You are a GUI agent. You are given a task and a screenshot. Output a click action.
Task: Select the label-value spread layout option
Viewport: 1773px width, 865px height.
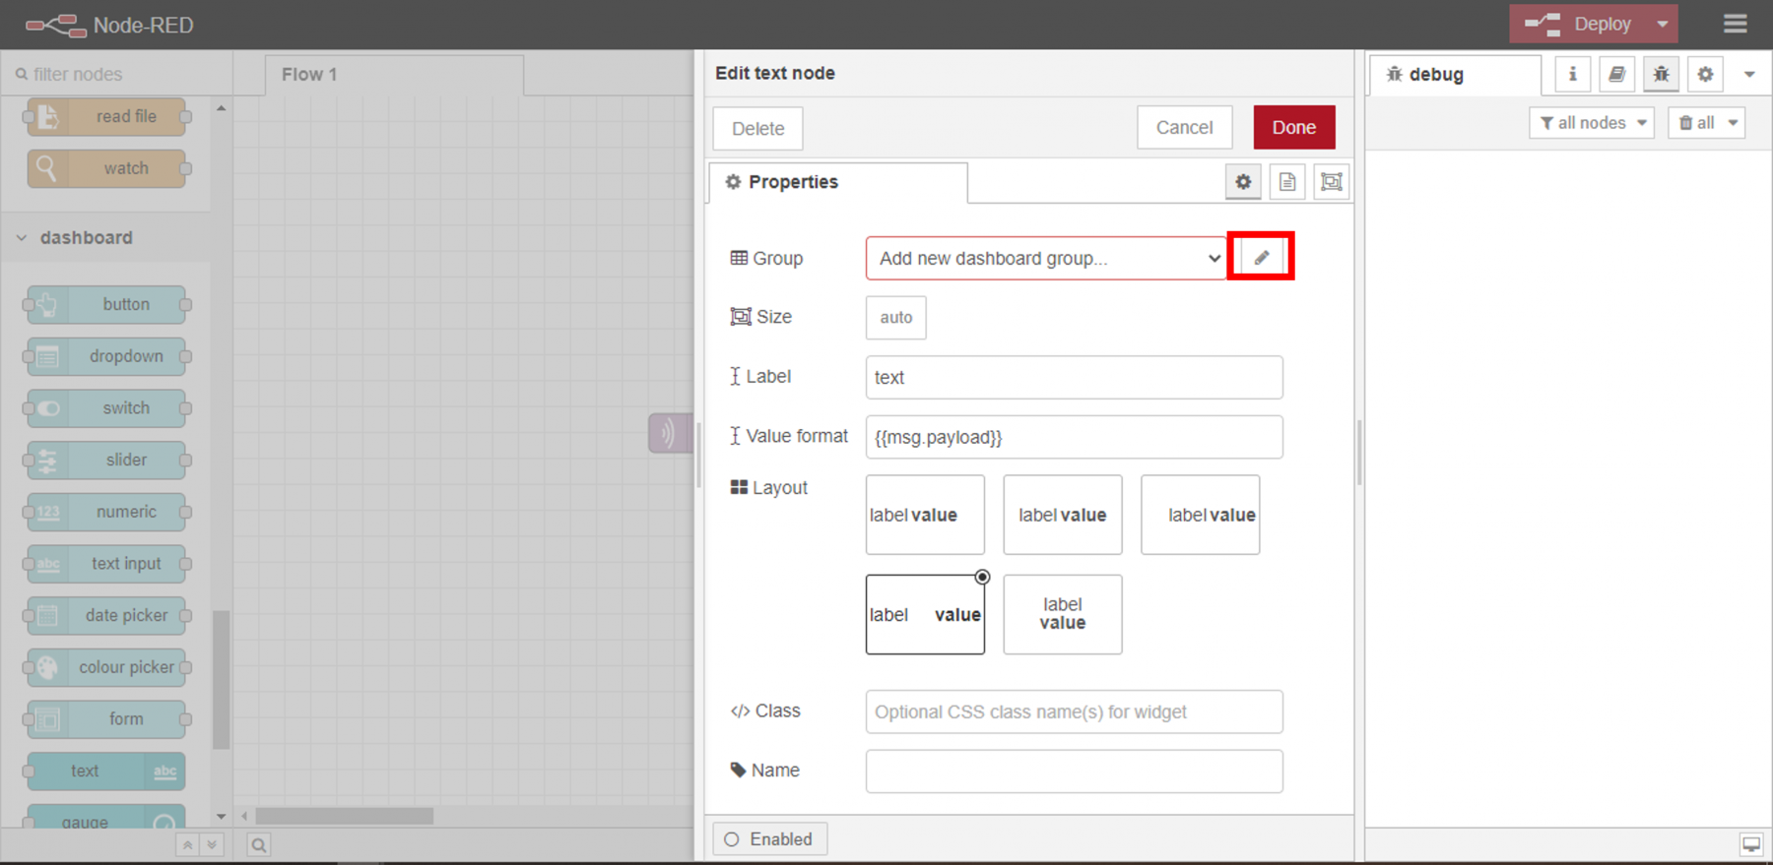(925, 615)
